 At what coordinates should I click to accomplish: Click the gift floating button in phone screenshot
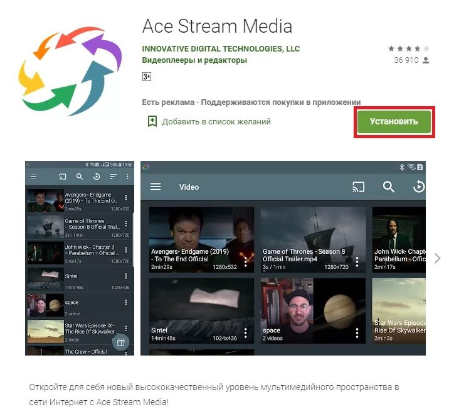[120, 342]
